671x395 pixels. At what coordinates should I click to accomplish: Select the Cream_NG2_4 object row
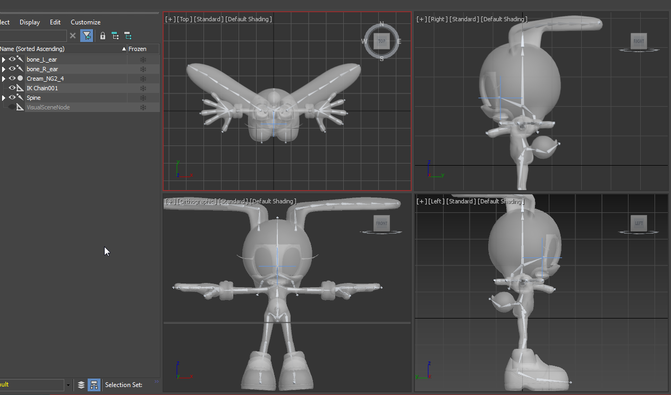pyautogui.click(x=80, y=79)
